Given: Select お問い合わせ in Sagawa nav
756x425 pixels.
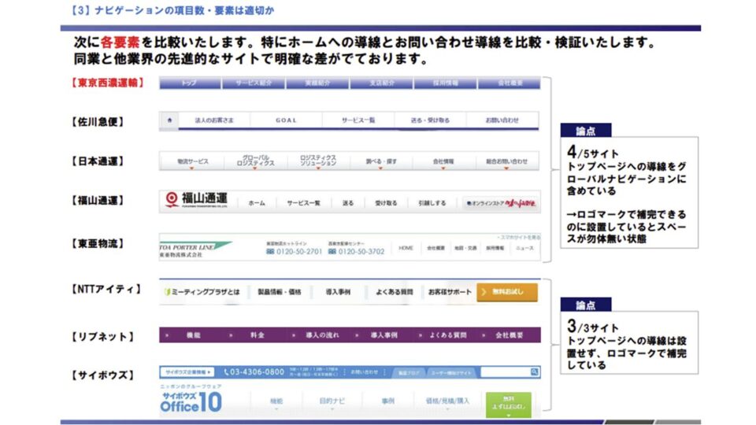Looking at the screenshot, I should pyautogui.click(x=502, y=120).
